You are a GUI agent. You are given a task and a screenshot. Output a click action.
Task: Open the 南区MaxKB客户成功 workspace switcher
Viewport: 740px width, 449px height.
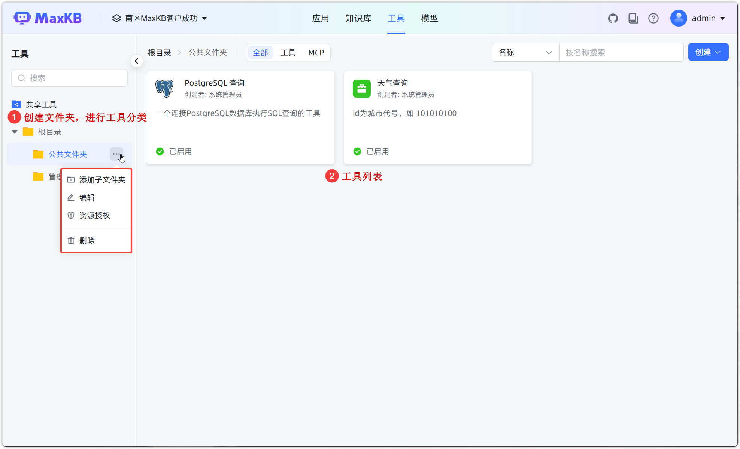click(161, 18)
